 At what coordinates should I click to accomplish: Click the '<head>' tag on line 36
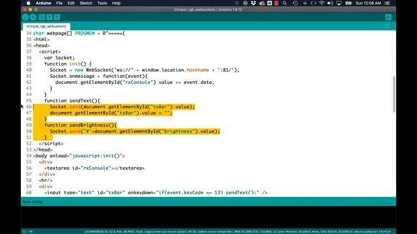tap(41, 45)
